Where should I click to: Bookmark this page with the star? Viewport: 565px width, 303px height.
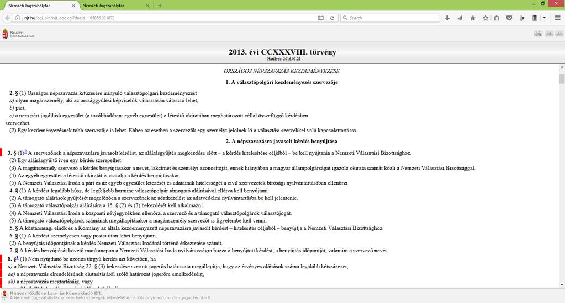point(485,18)
